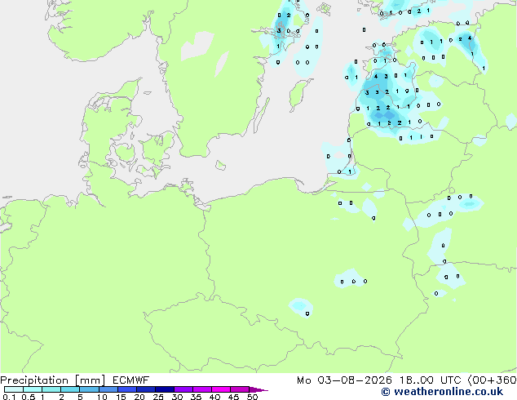
Task: Click the legend swatch between 15 and 20
Action: coord(127,389)
